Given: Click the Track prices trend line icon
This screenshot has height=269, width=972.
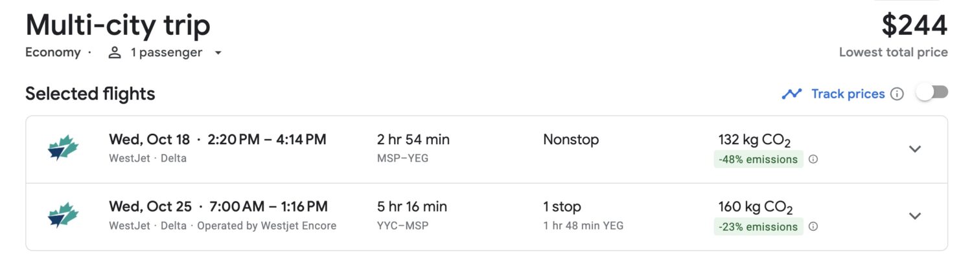Looking at the screenshot, I should [792, 94].
